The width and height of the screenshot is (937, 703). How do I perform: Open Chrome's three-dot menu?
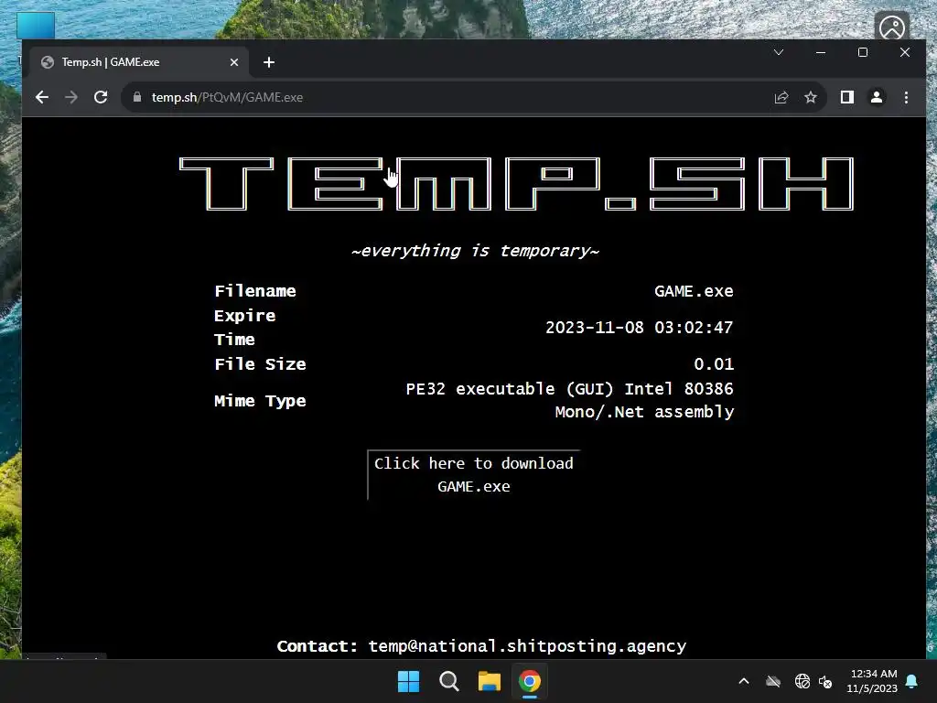(x=906, y=97)
